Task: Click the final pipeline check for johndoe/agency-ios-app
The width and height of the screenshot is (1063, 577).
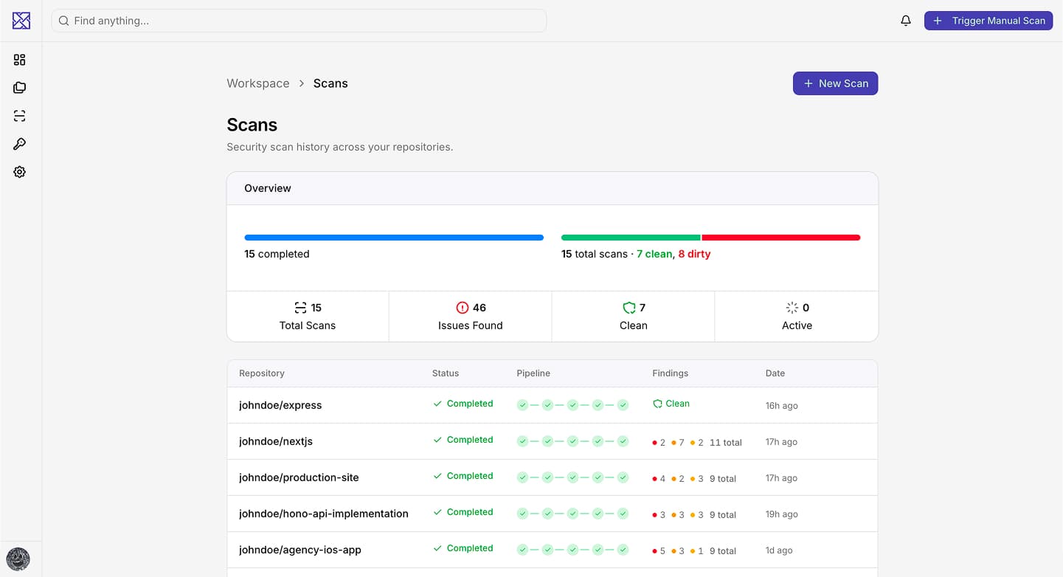Action: tap(623, 550)
